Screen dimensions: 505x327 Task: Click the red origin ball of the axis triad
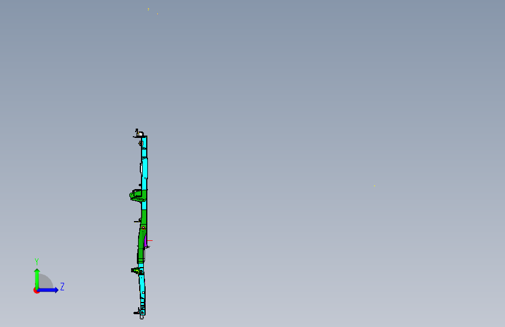click(x=36, y=290)
